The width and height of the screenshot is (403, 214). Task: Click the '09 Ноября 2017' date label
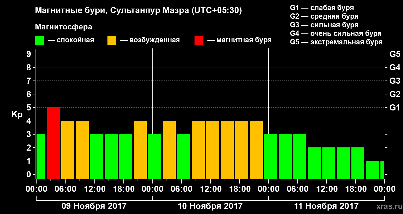click(94, 206)
